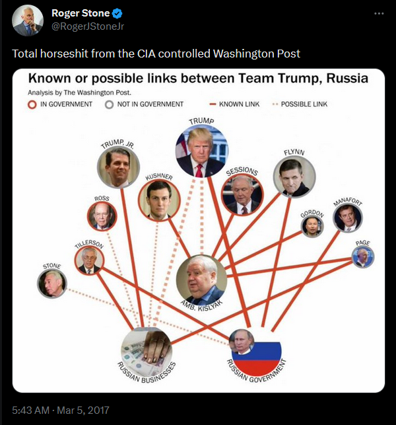Click the Tillerson portrait circle
This screenshot has width=396, height=425.
pos(89,260)
